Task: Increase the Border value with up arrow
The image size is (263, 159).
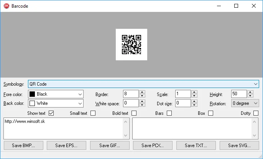Action: point(142,92)
